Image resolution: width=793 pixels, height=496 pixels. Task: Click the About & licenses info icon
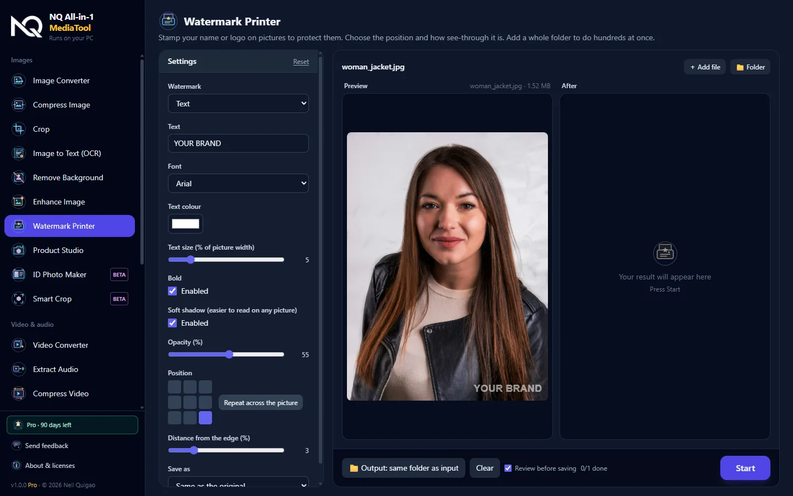(17, 465)
